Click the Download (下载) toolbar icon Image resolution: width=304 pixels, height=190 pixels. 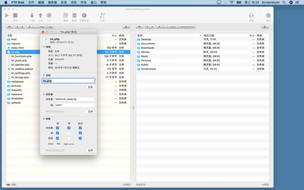click(x=32, y=16)
